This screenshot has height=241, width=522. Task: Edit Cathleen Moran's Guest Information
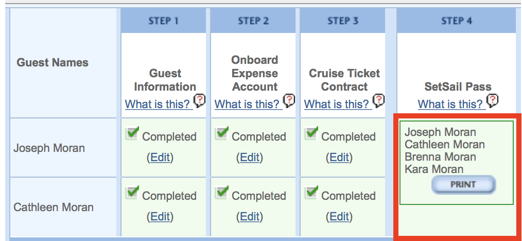[160, 217]
